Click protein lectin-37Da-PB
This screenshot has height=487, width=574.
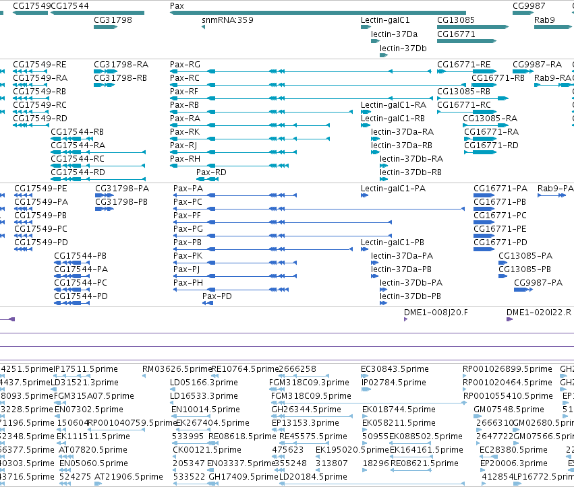(x=374, y=276)
